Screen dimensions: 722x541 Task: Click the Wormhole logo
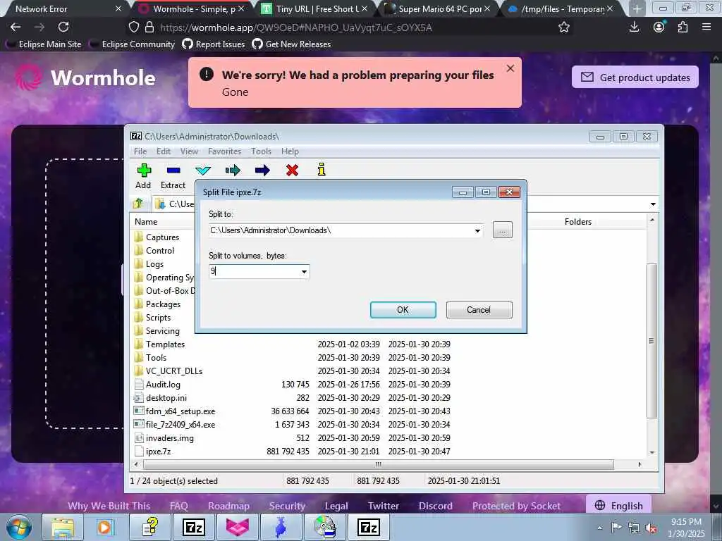click(x=85, y=77)
